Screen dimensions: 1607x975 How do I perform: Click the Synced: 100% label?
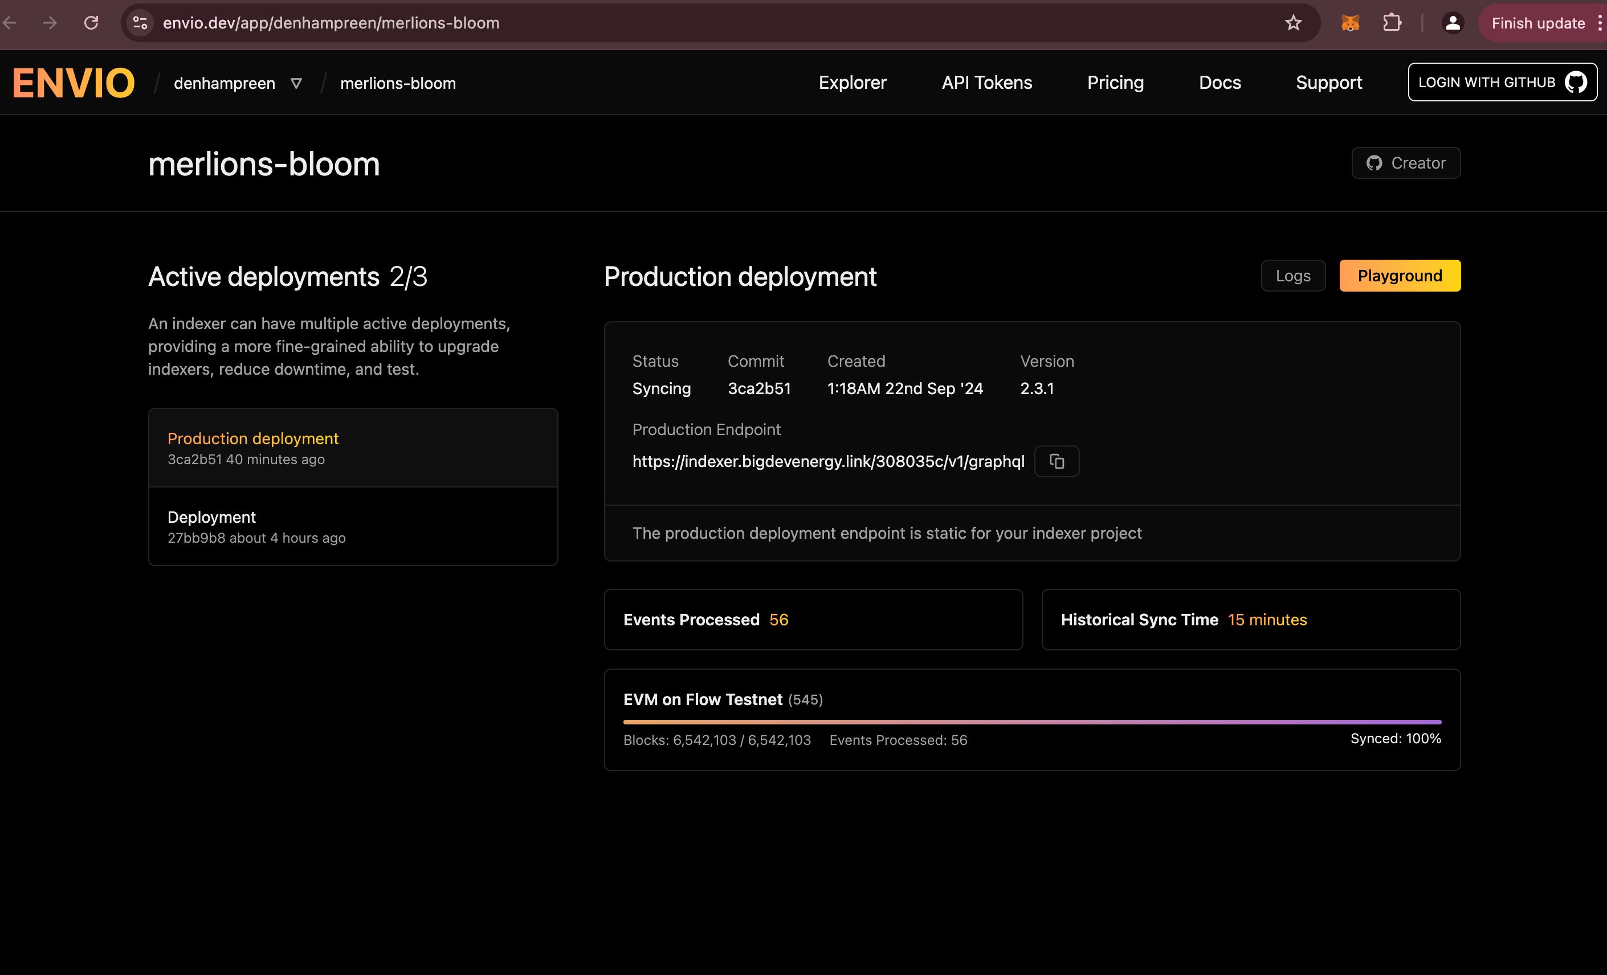tap(1396, 739)
